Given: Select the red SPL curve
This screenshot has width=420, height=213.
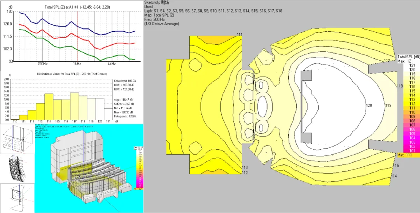Looking at the screenshot, I should (x=78, y=37).
